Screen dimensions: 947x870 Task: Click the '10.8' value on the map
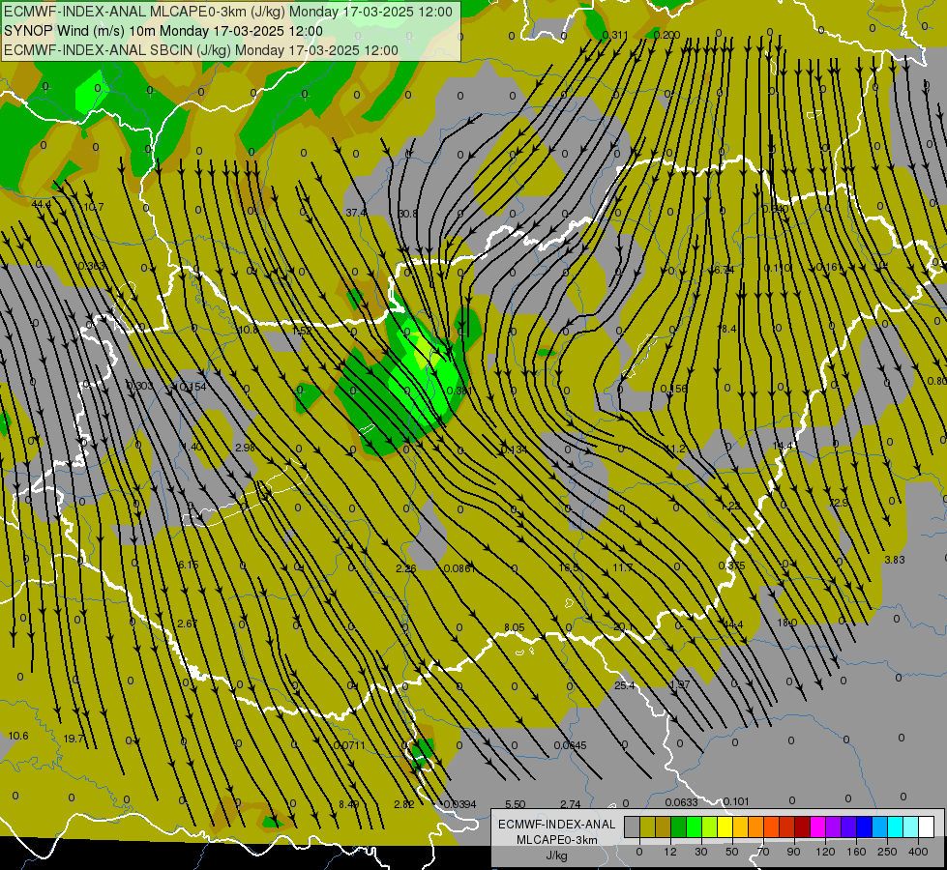(x=248, y=331)
